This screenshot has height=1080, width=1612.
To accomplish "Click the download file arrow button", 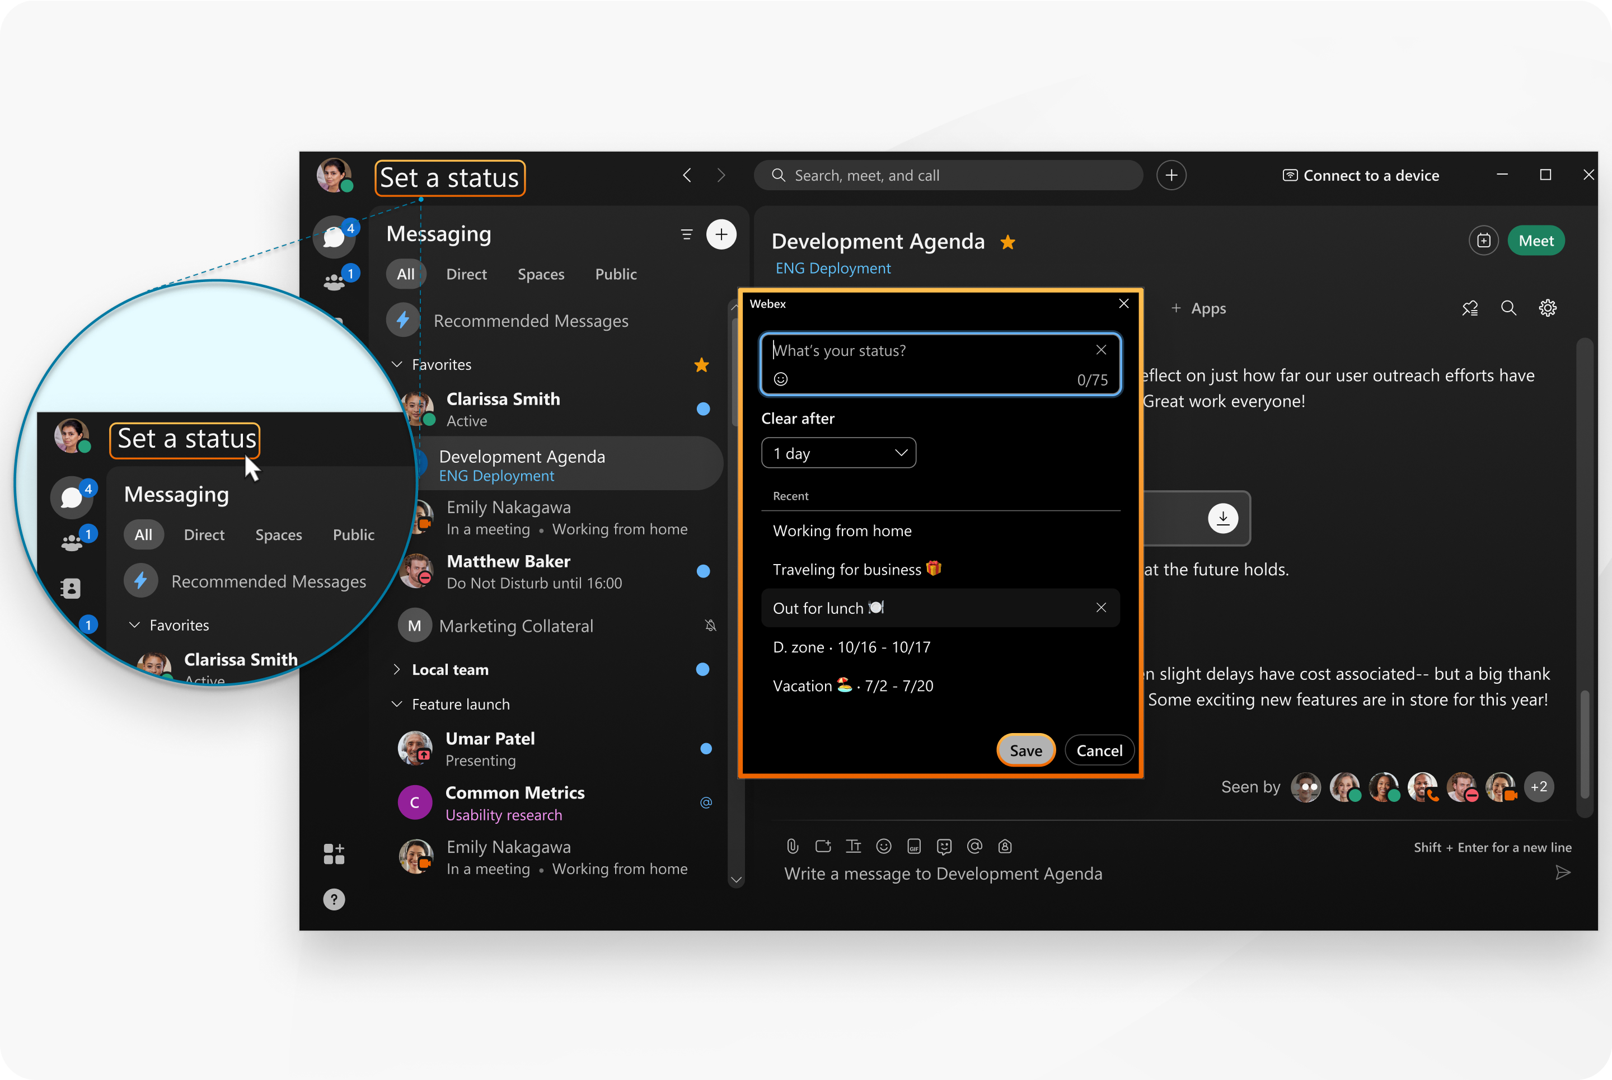I will pos(1223,518).
